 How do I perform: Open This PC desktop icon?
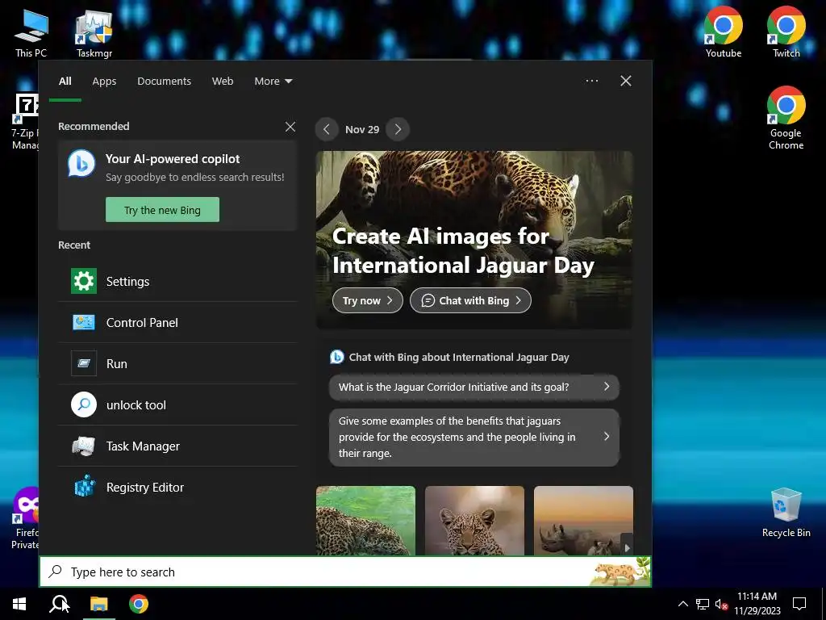point(31,32)
